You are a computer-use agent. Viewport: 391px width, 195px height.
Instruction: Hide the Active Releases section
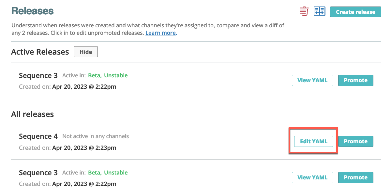pos(85,51)
